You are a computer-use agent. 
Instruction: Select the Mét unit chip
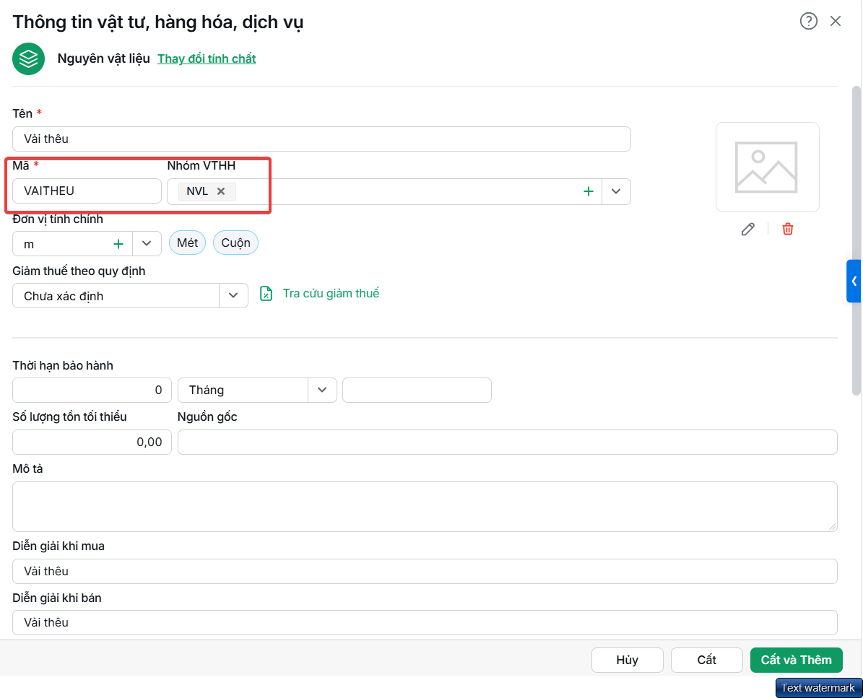click(187, 243)
